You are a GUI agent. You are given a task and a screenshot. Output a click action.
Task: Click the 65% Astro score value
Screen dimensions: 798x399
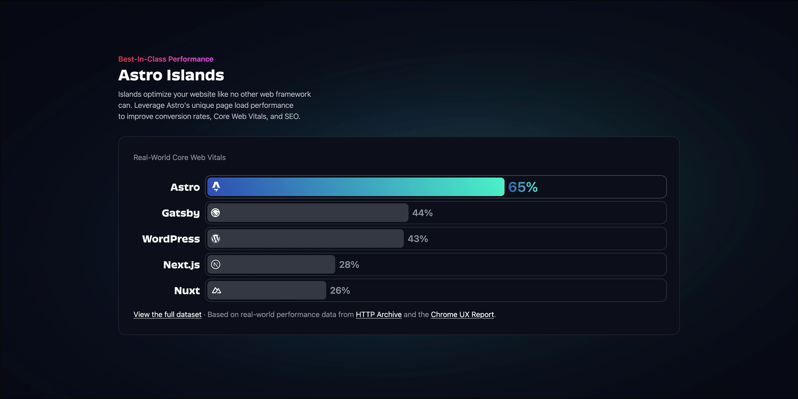point(523,187)
